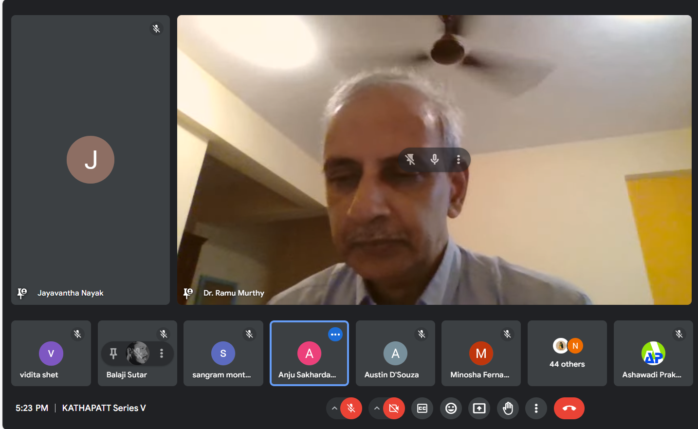Open the 44 others participants tile
The height and width of the screenshot is (429, 698).
coord(567,354)
